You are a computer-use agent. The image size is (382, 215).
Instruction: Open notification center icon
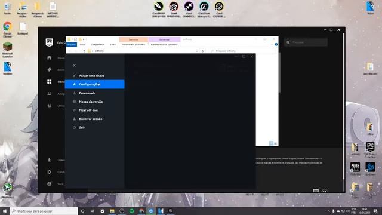pyautogui.click(x=375, y=211)
